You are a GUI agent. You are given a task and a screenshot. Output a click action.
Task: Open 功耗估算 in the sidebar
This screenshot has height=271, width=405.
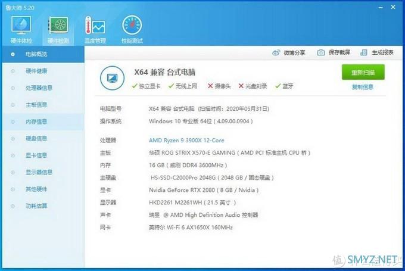[x=43, y=206]
